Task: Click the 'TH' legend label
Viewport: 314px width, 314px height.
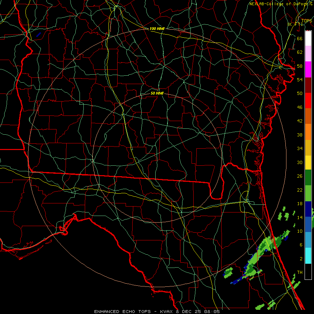Action: tap(300, 272)
